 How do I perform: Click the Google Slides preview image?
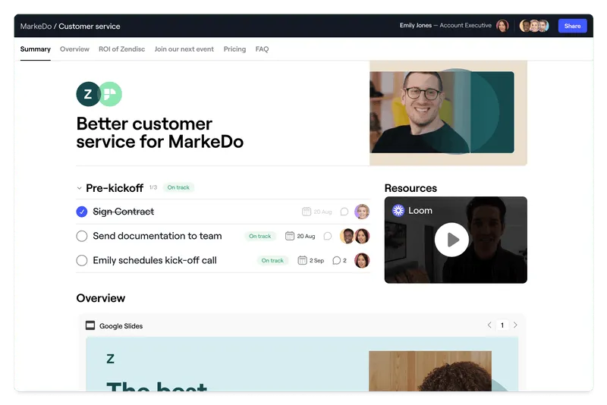coord(302,364)
